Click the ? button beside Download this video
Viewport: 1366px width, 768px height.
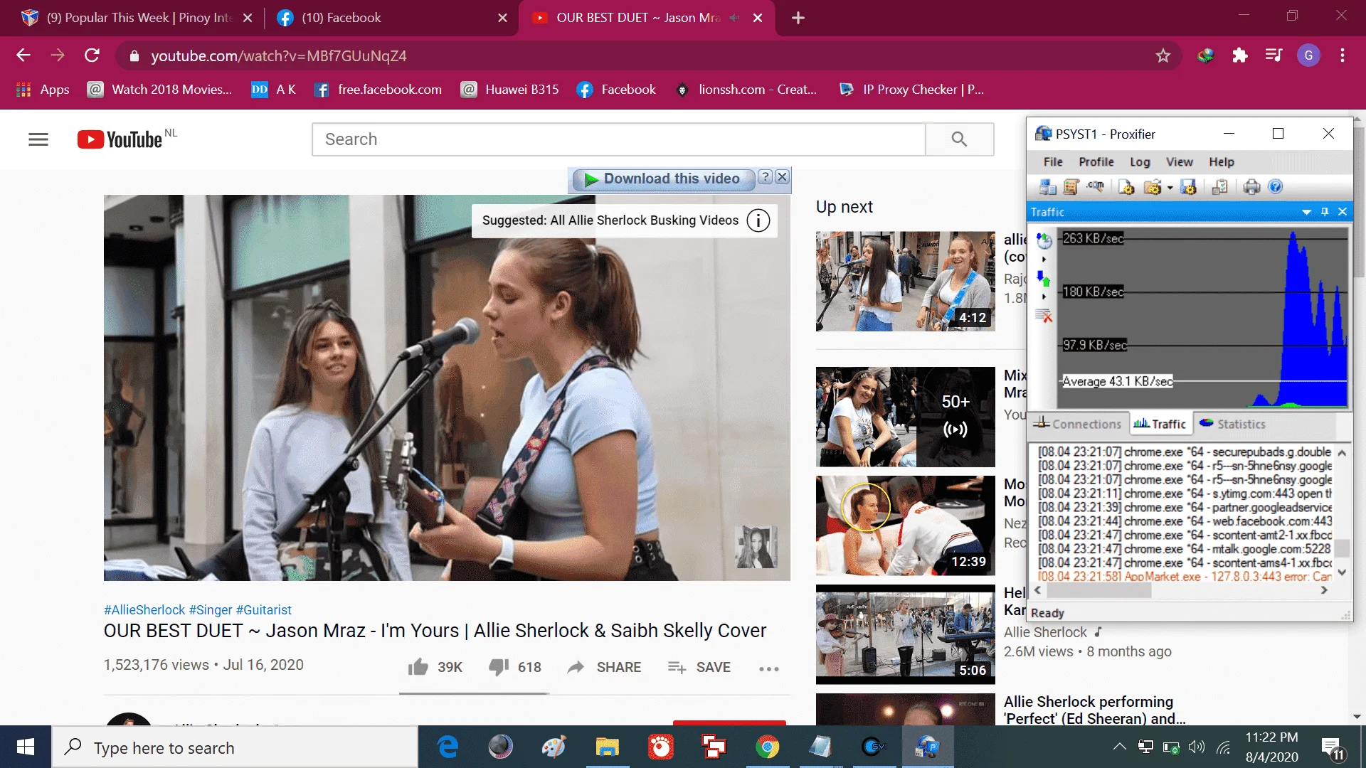click(x=765, y=177)
